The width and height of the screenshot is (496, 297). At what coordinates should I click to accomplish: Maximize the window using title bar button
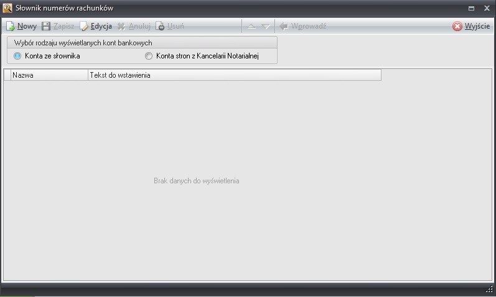click(x=471, y=9)
